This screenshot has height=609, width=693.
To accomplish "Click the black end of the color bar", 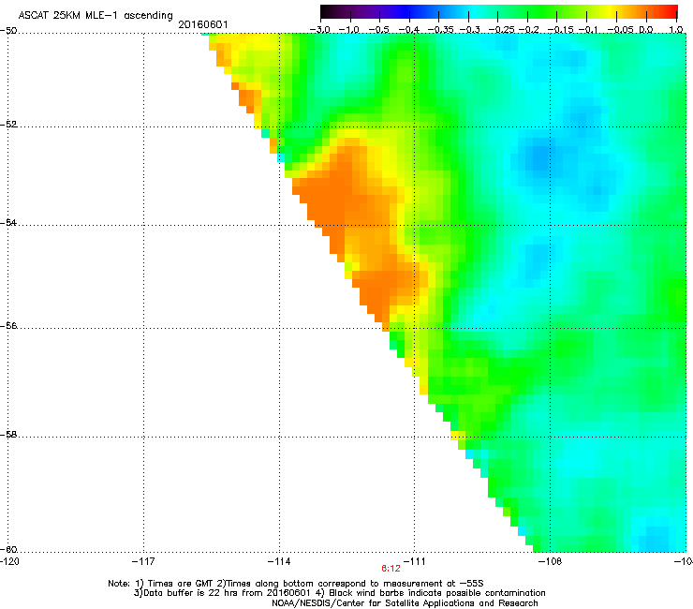I will pos(326,11).
